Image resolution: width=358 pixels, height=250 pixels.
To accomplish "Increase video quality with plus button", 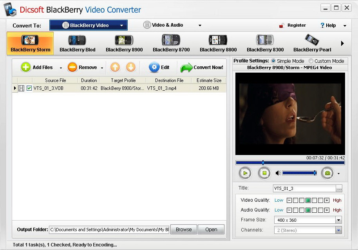I will pyautogui.click(x=327, y=201).
